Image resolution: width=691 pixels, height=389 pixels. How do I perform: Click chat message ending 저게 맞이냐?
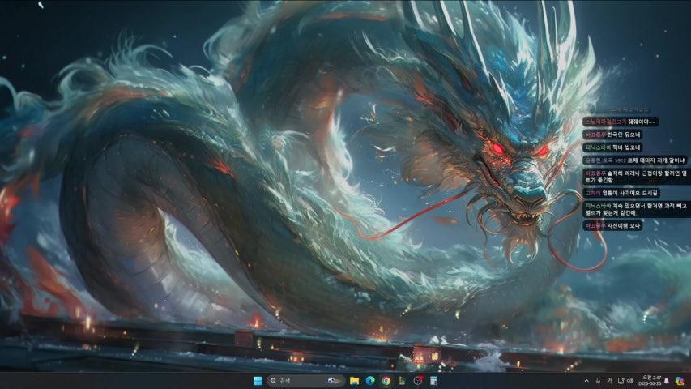pyautogui.click(x=635, y=160)
